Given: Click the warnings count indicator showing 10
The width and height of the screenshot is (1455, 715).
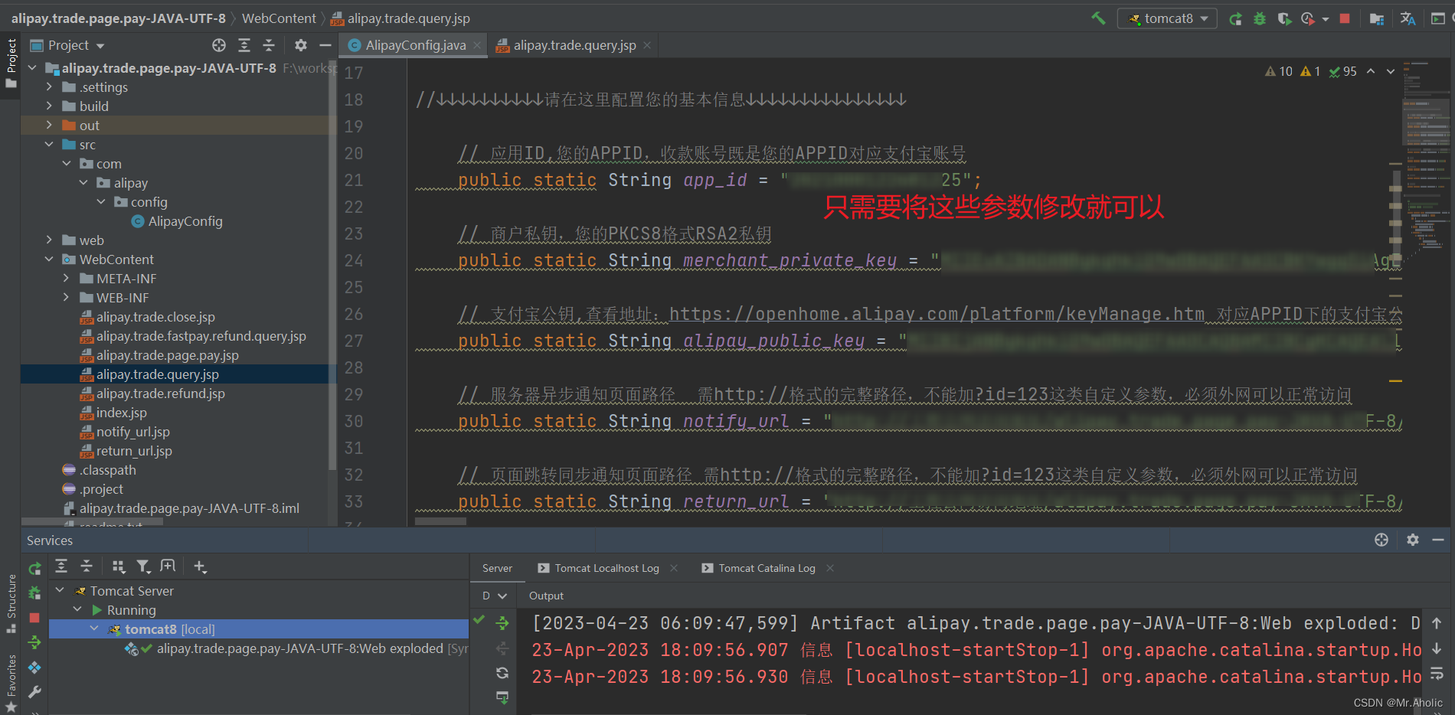Looking at the screenshot, I should pos(1279,71).
